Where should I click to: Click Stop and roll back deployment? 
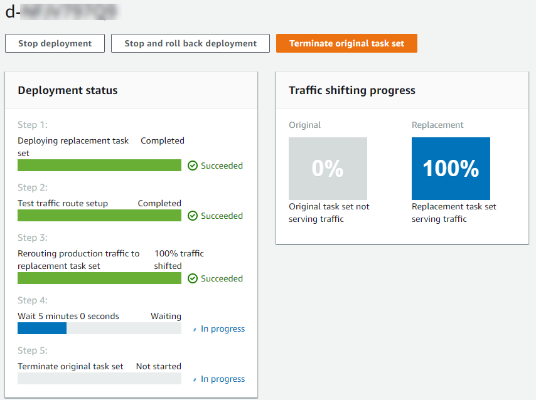pyautogui.click(x=190, y=43)
